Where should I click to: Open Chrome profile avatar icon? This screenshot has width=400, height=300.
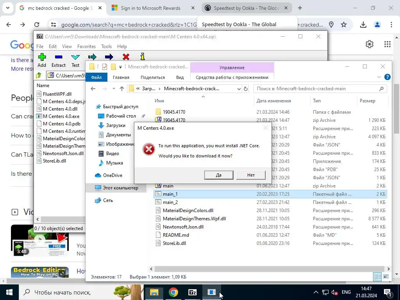[x=377, y=25]
